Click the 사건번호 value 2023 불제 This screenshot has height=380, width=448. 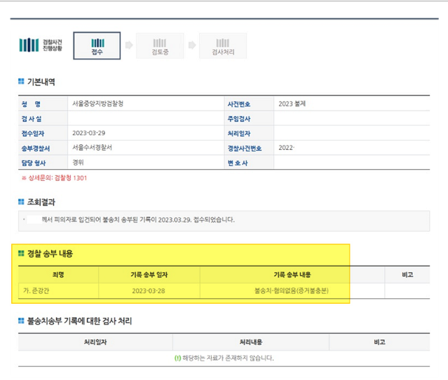(x=292, y=104)
